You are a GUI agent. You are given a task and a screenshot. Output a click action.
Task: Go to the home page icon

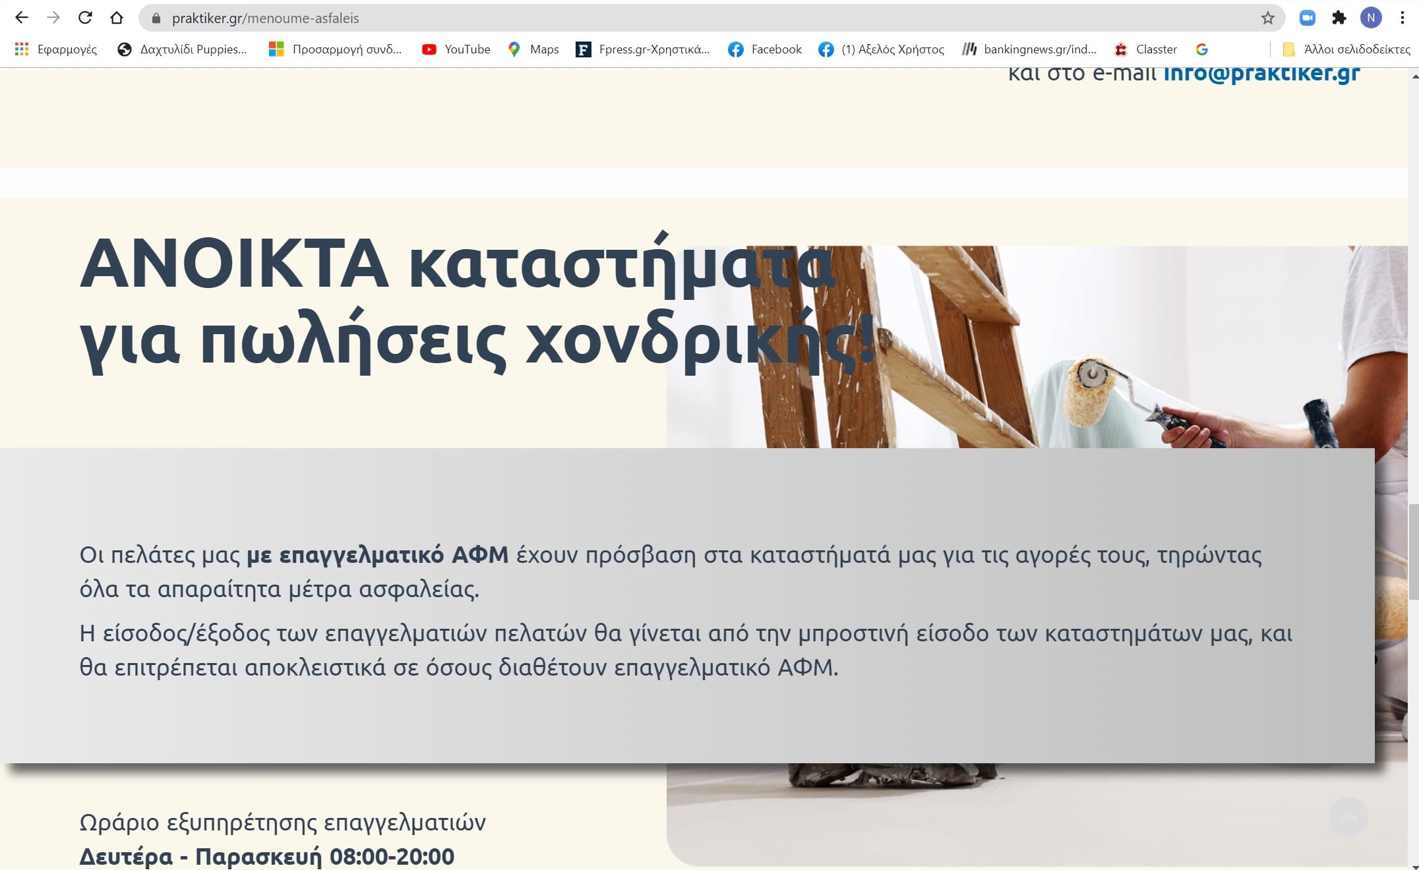pos(117,18)
